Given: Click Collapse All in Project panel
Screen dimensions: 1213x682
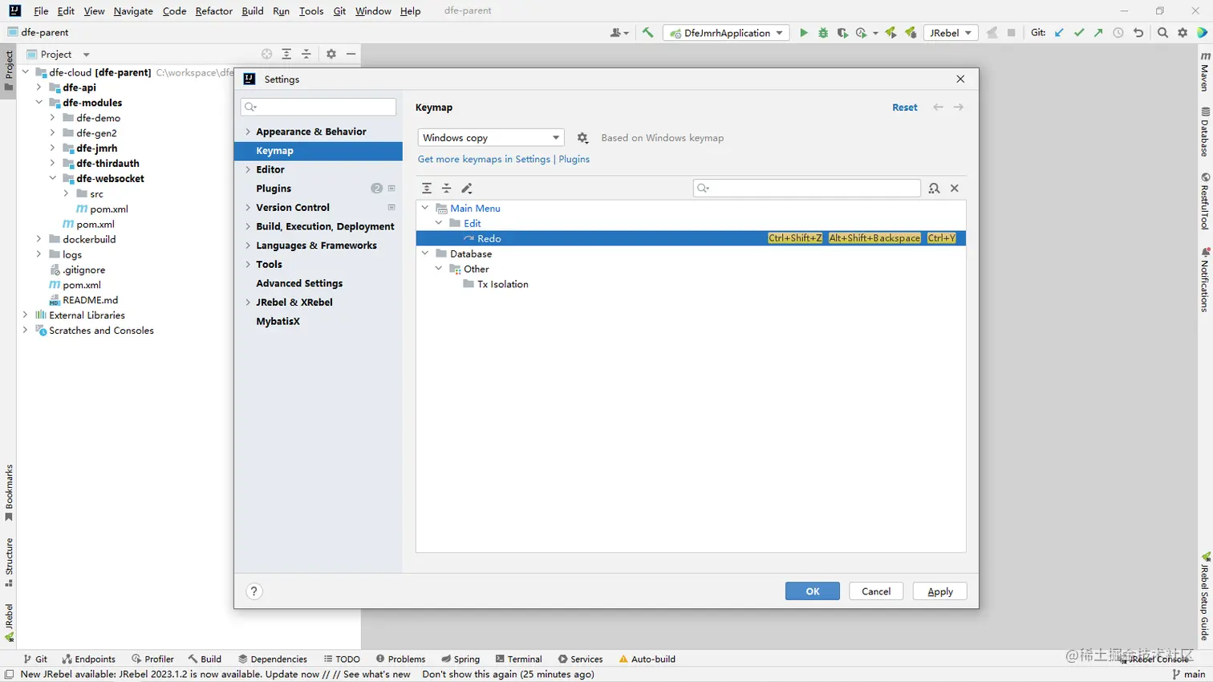Looking at the screenshot, I should [306, 54].
